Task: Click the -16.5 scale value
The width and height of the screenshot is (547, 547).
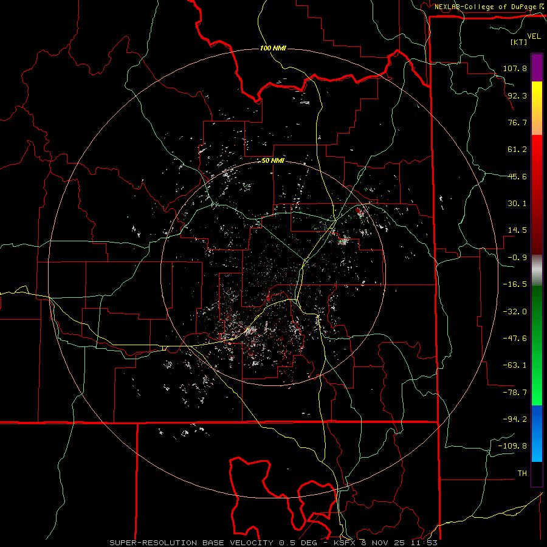Action: (515, 284)
